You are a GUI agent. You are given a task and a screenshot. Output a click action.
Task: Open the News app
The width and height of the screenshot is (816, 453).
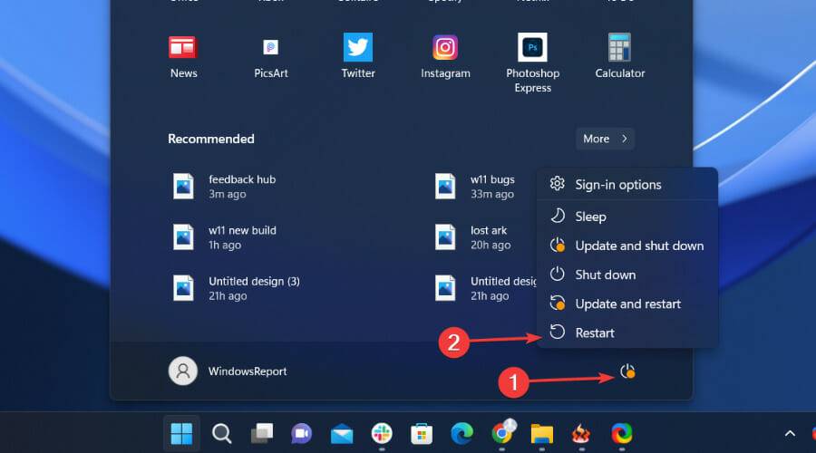tap(183, 56)
